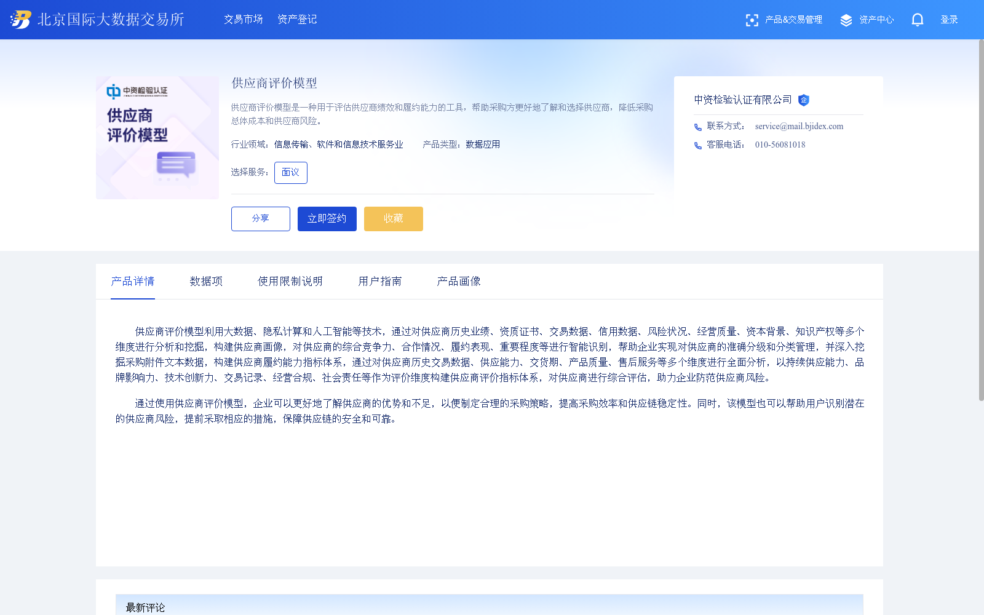The height and width of the screenshot is (615, 984).
Task: Switch to the 产品画像 tab
Action: click(459, 281)
